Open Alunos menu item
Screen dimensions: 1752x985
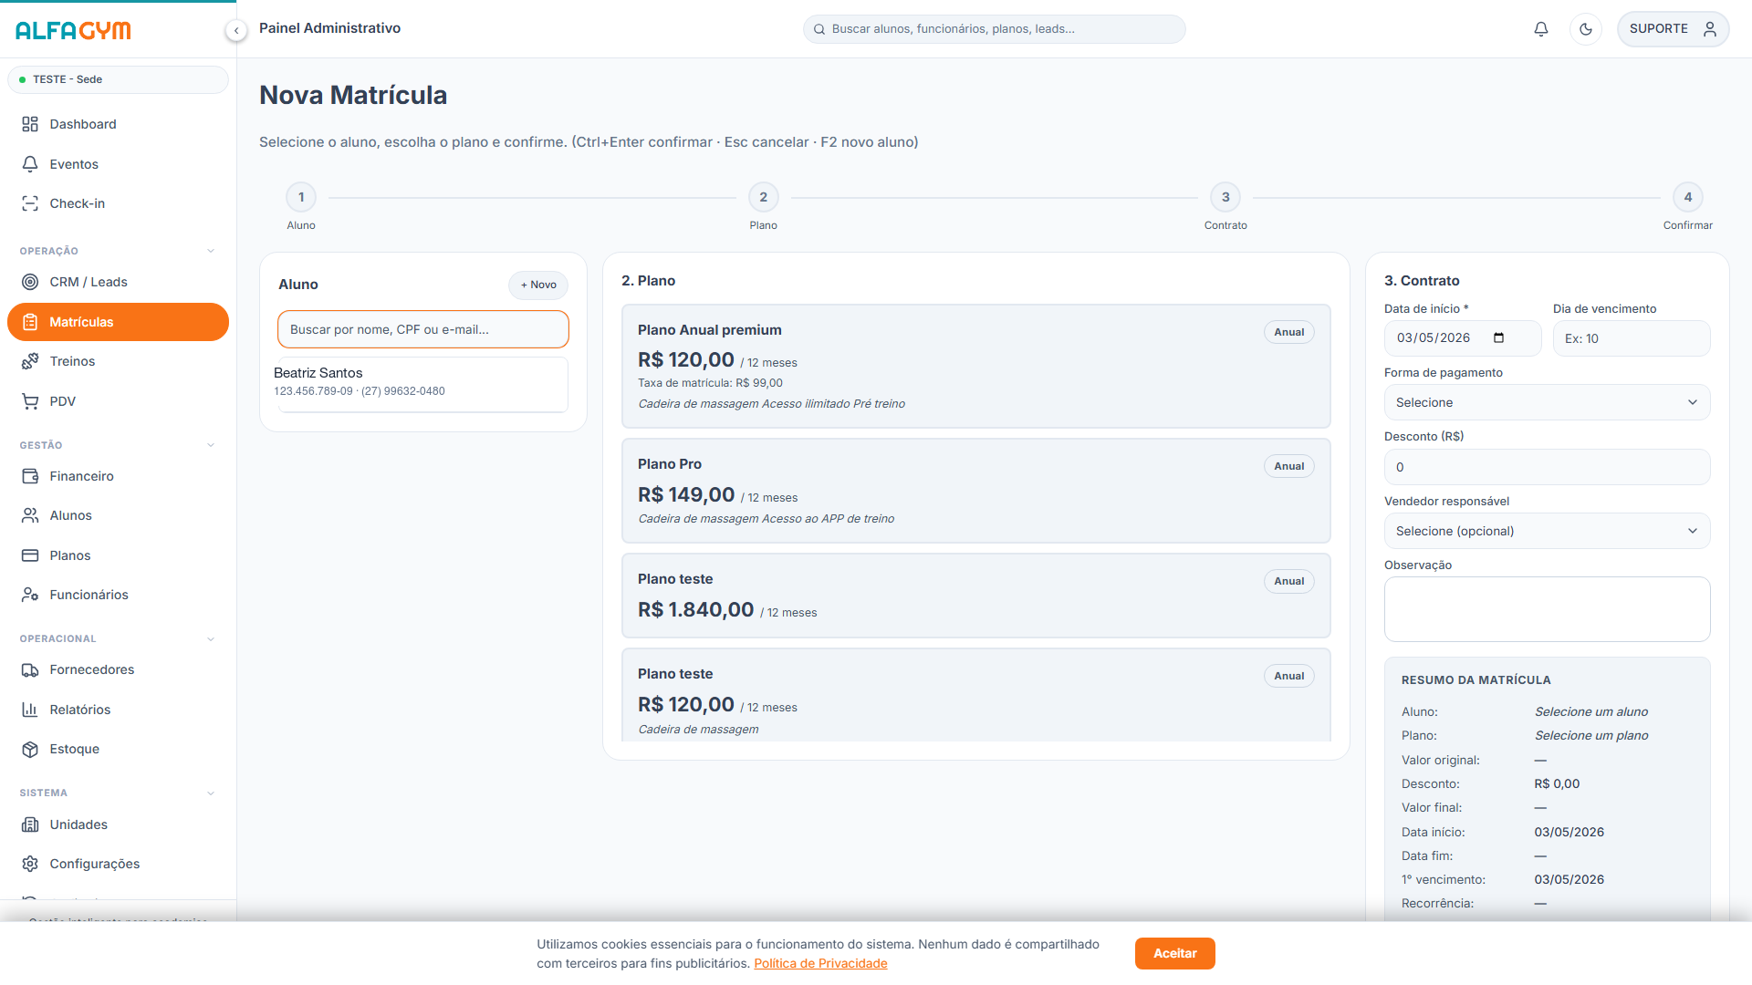tap(118, 515)
